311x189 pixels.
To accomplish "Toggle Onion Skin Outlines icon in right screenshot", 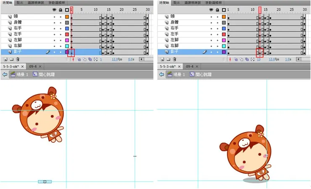I will [241, 59].
